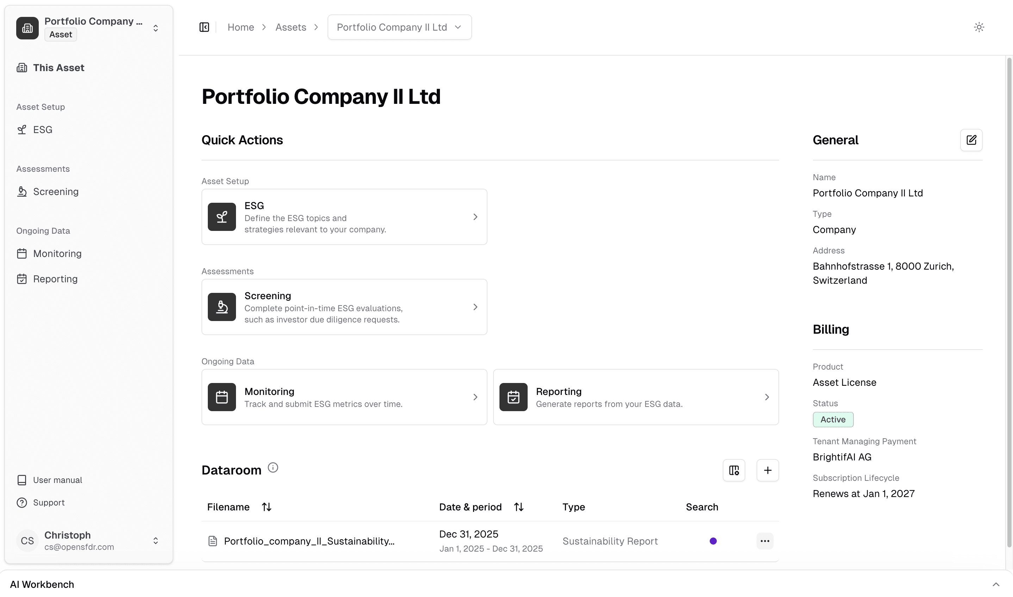Select the ESG icon in the sidebar
This screenshot has height=597, width=1013.
pos(22,130)
